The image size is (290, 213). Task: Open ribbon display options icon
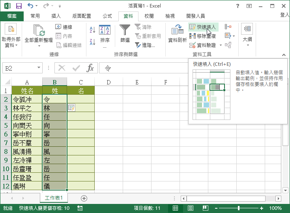[x=249, y=6]
